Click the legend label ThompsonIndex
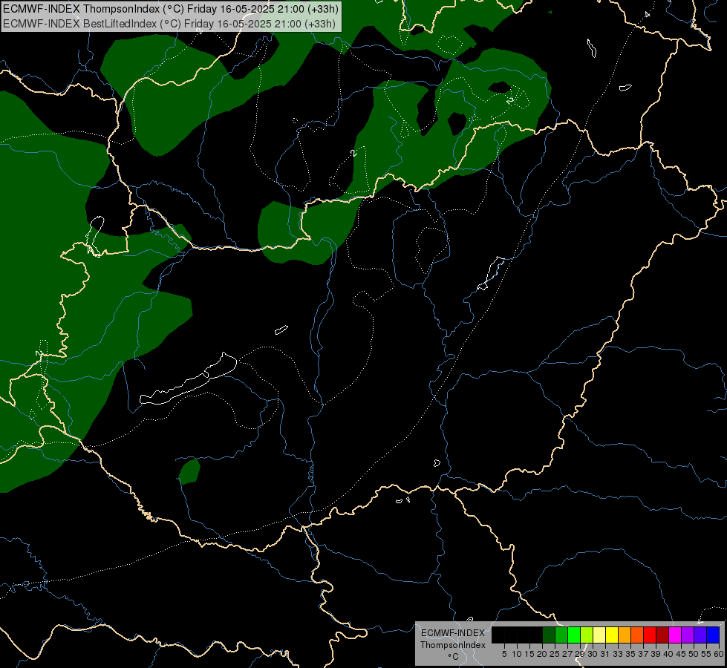The width and height of the screenshot is (727, 668). click(453, 645)
